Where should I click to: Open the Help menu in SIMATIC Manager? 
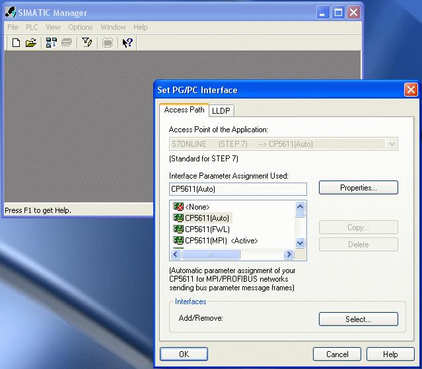coord(141,27)
